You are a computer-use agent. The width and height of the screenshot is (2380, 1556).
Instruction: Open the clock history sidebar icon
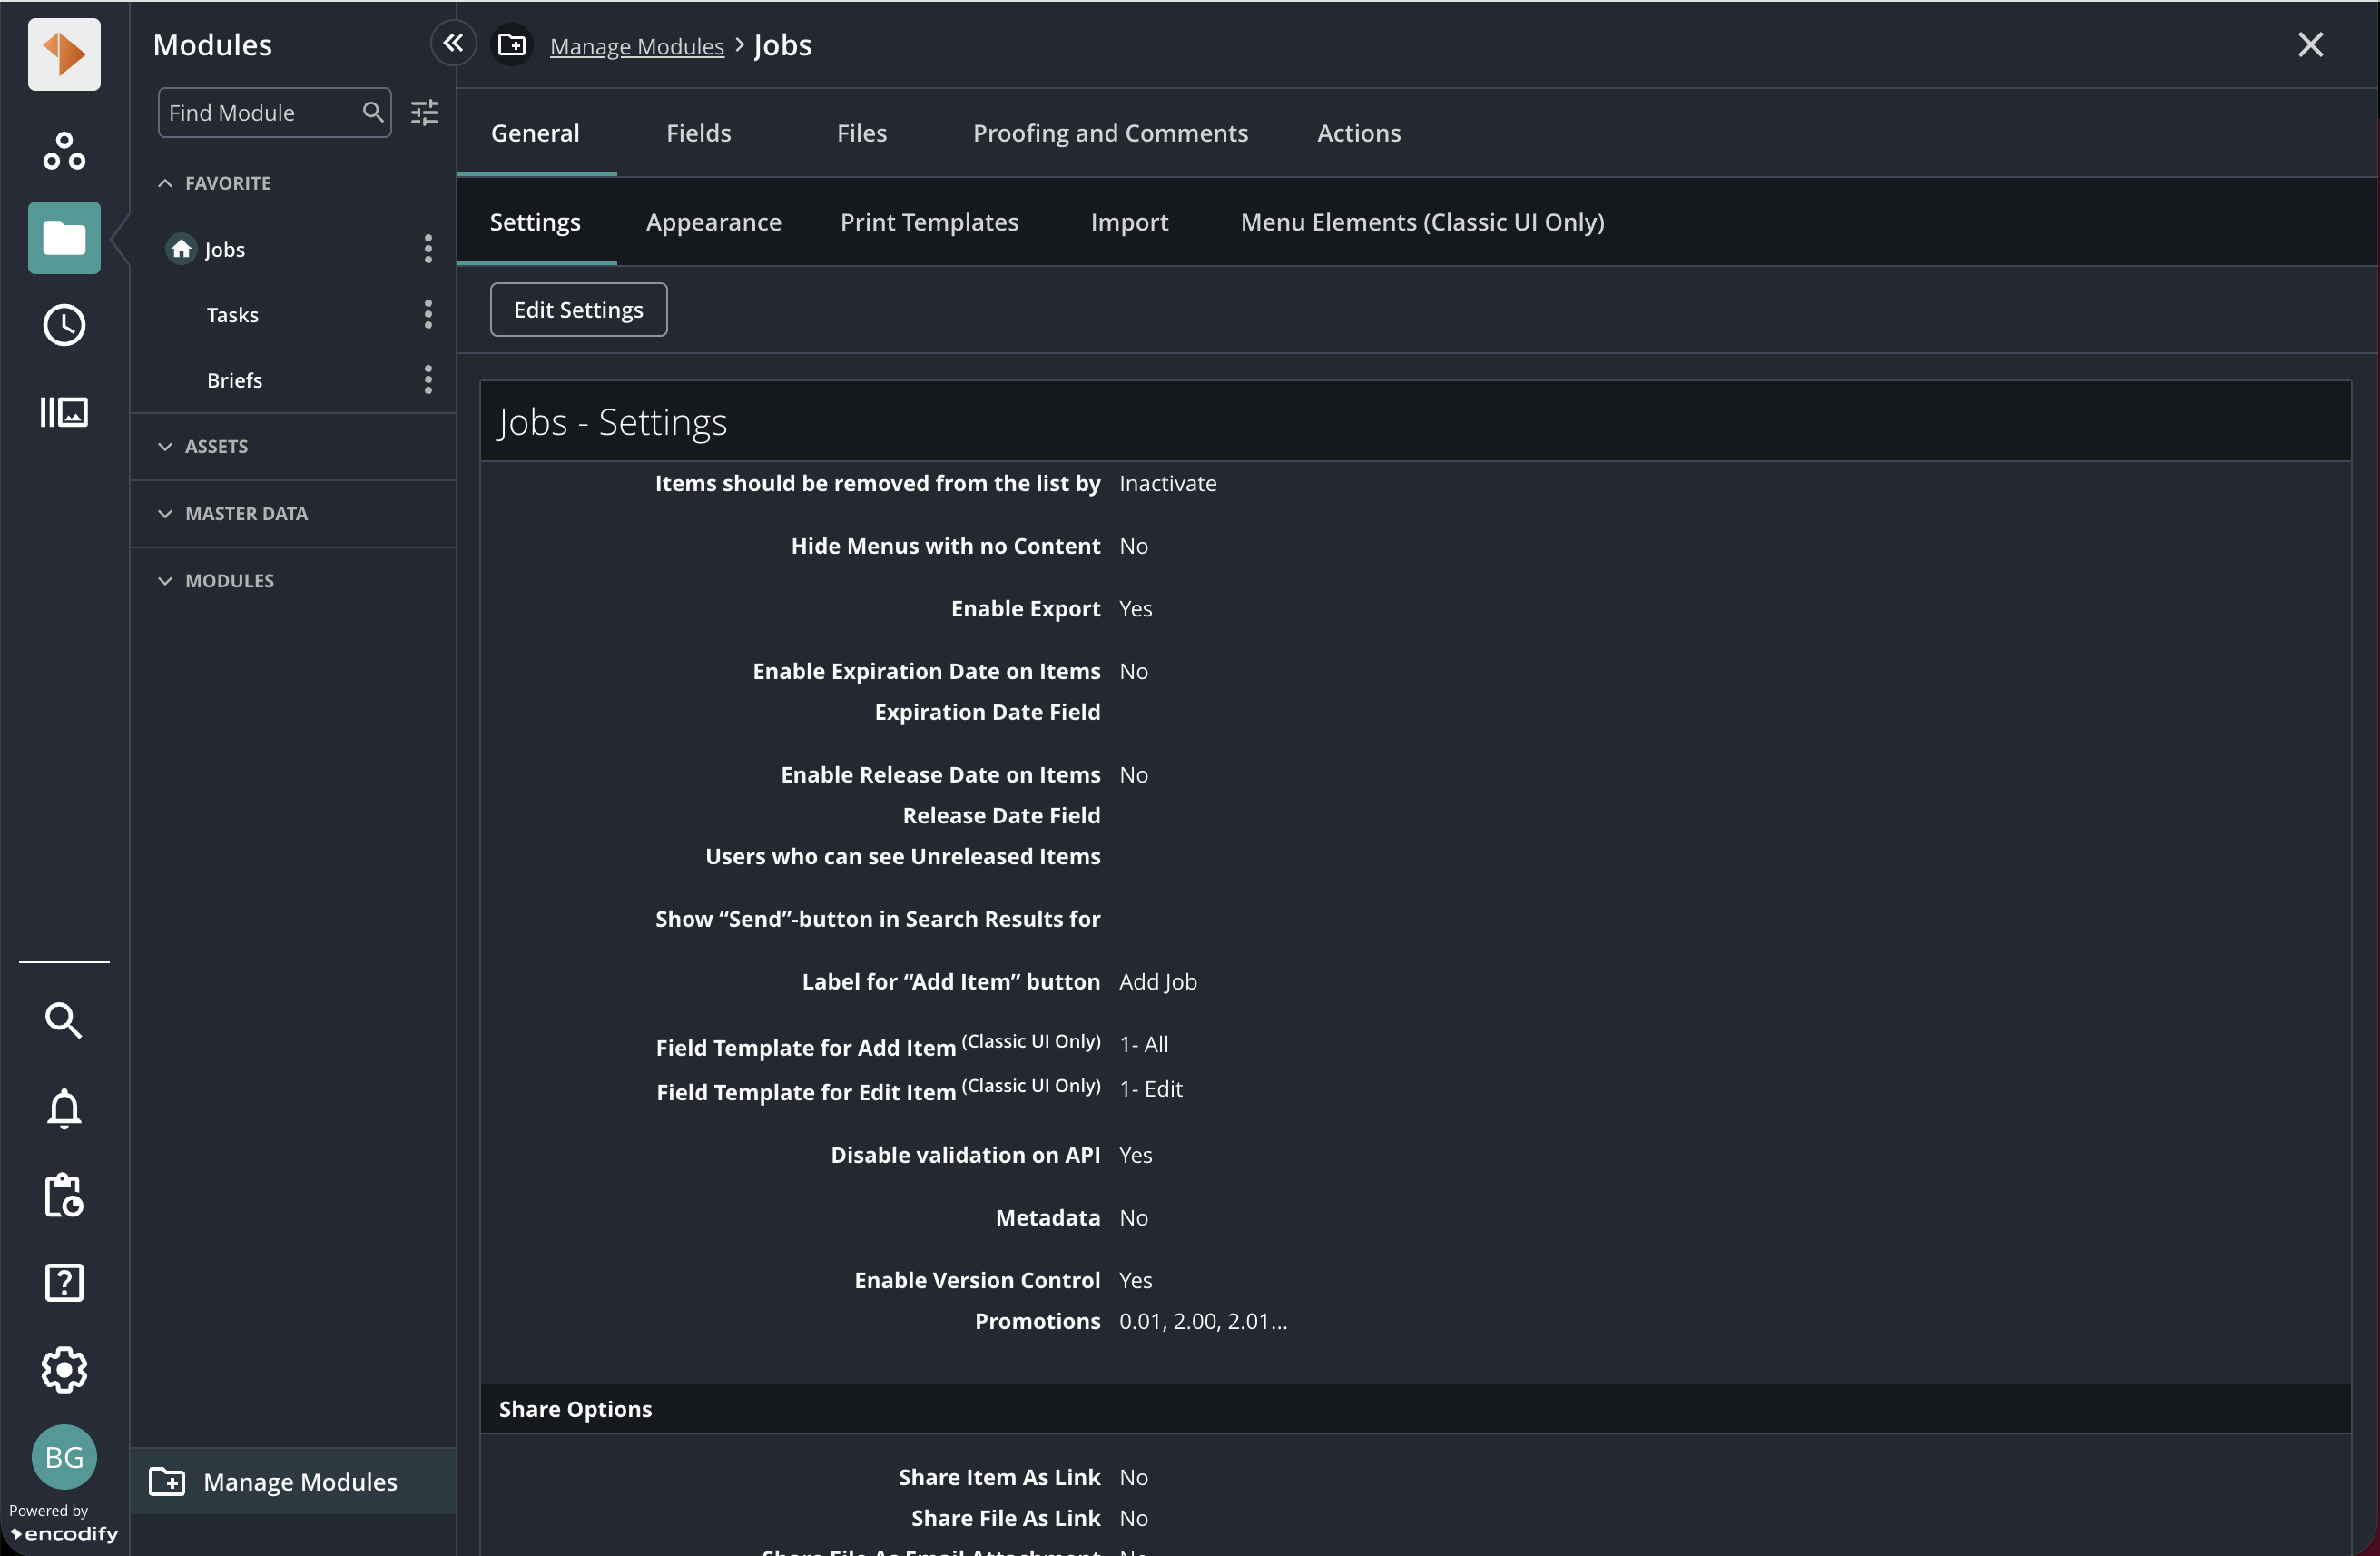tap(64, 325)
